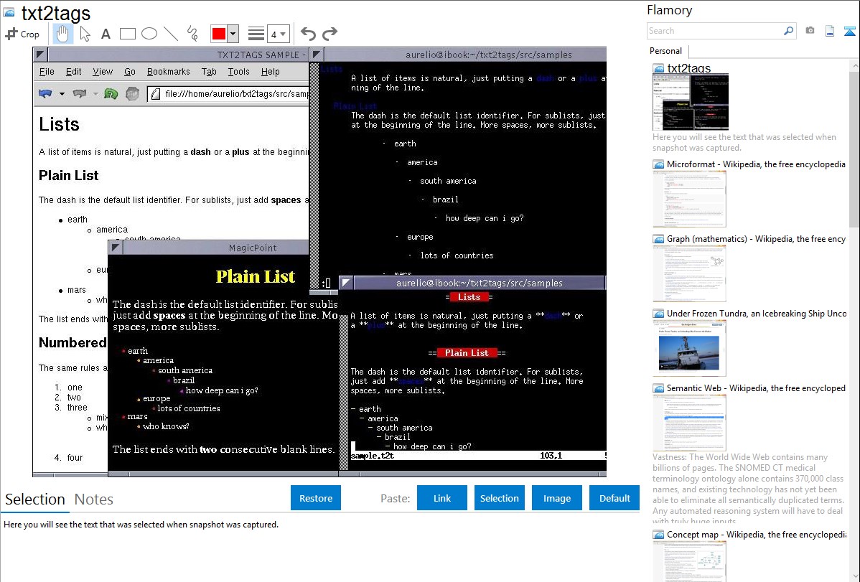Open the Concept map snapshot thumbnail

(689, 561)
